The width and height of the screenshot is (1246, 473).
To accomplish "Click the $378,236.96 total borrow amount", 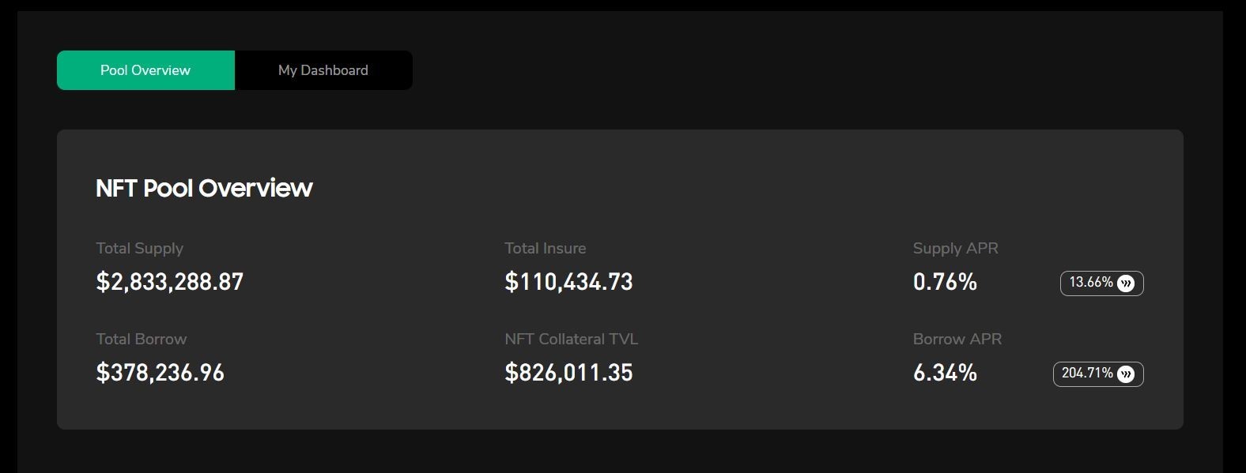I will coord(160,373).
